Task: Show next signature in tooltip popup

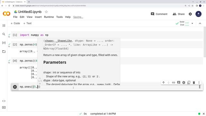Action: point(40,83)
